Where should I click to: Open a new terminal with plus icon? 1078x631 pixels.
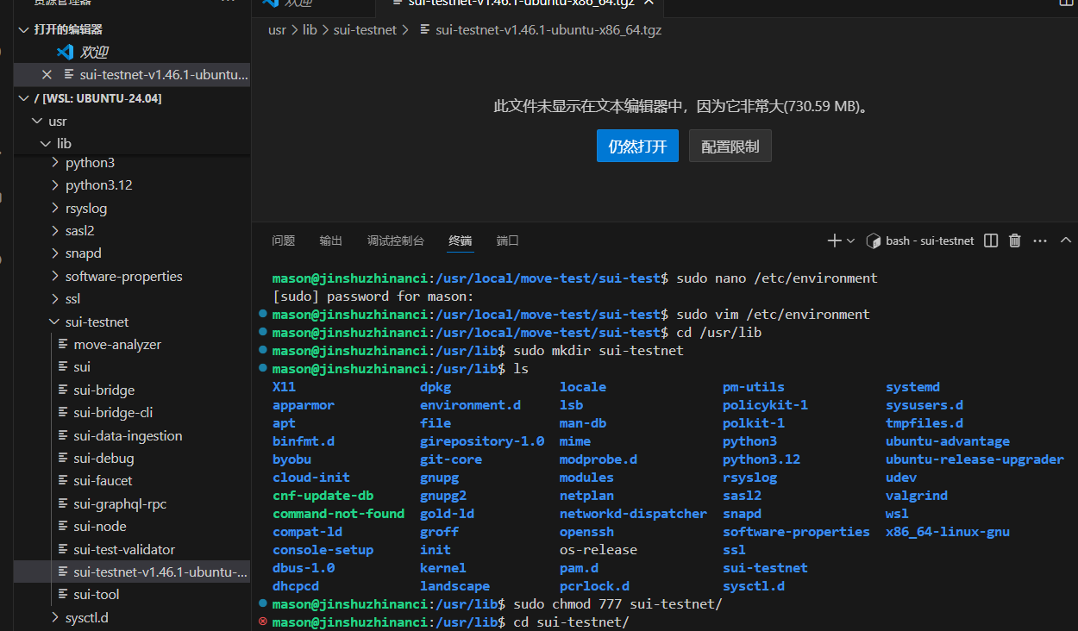[834, 241]
